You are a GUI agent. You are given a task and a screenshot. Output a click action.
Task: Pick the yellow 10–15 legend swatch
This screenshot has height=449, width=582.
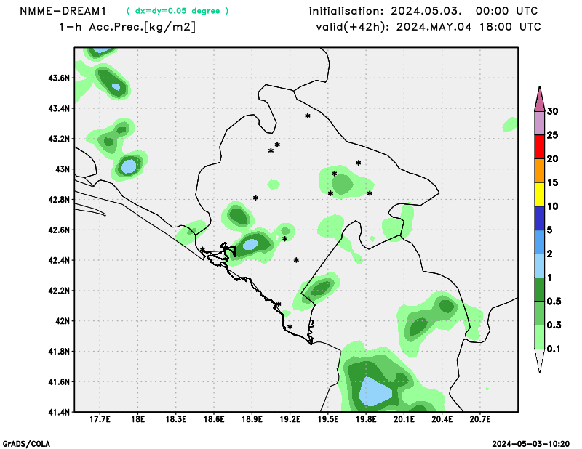coord(539,195)
